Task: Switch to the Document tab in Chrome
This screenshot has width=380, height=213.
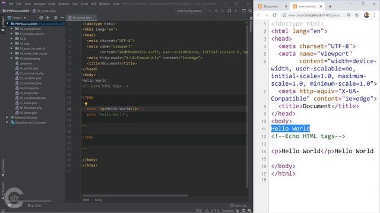Action: (271, 7)
